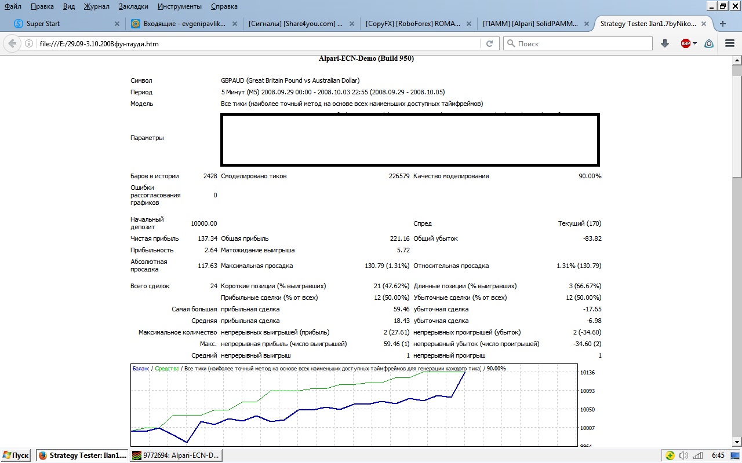Click the 6:45 system clock
Screen dimensions: 742x463
pyautogui.click(x=718, y=455)
